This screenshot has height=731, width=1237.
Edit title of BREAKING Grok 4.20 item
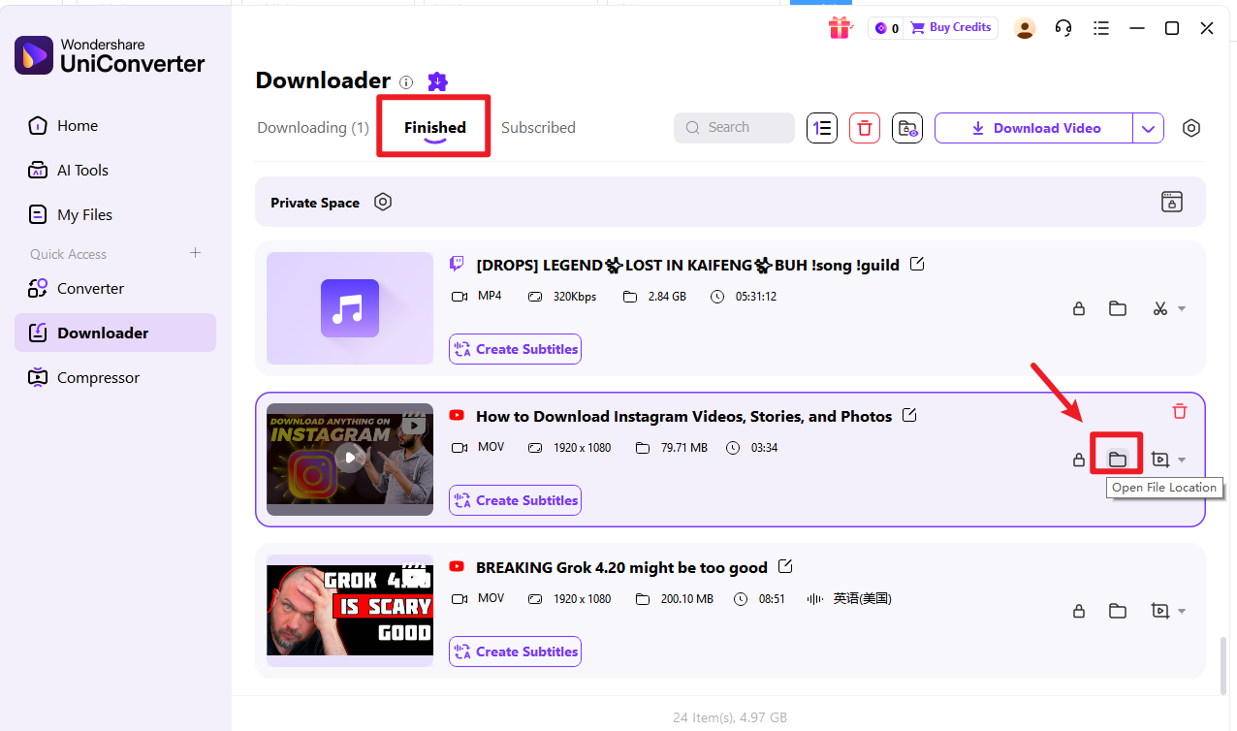785,566
